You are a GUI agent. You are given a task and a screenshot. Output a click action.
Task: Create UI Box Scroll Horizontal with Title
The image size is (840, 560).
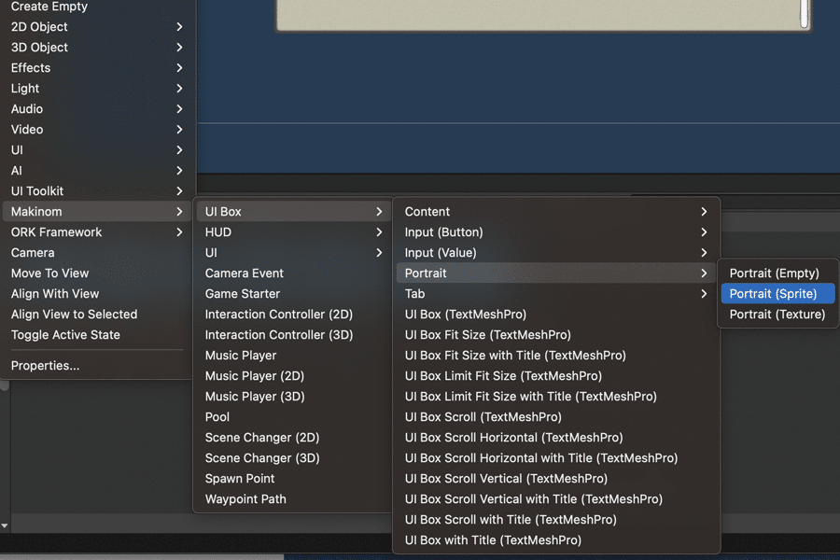tap(556, 458)
